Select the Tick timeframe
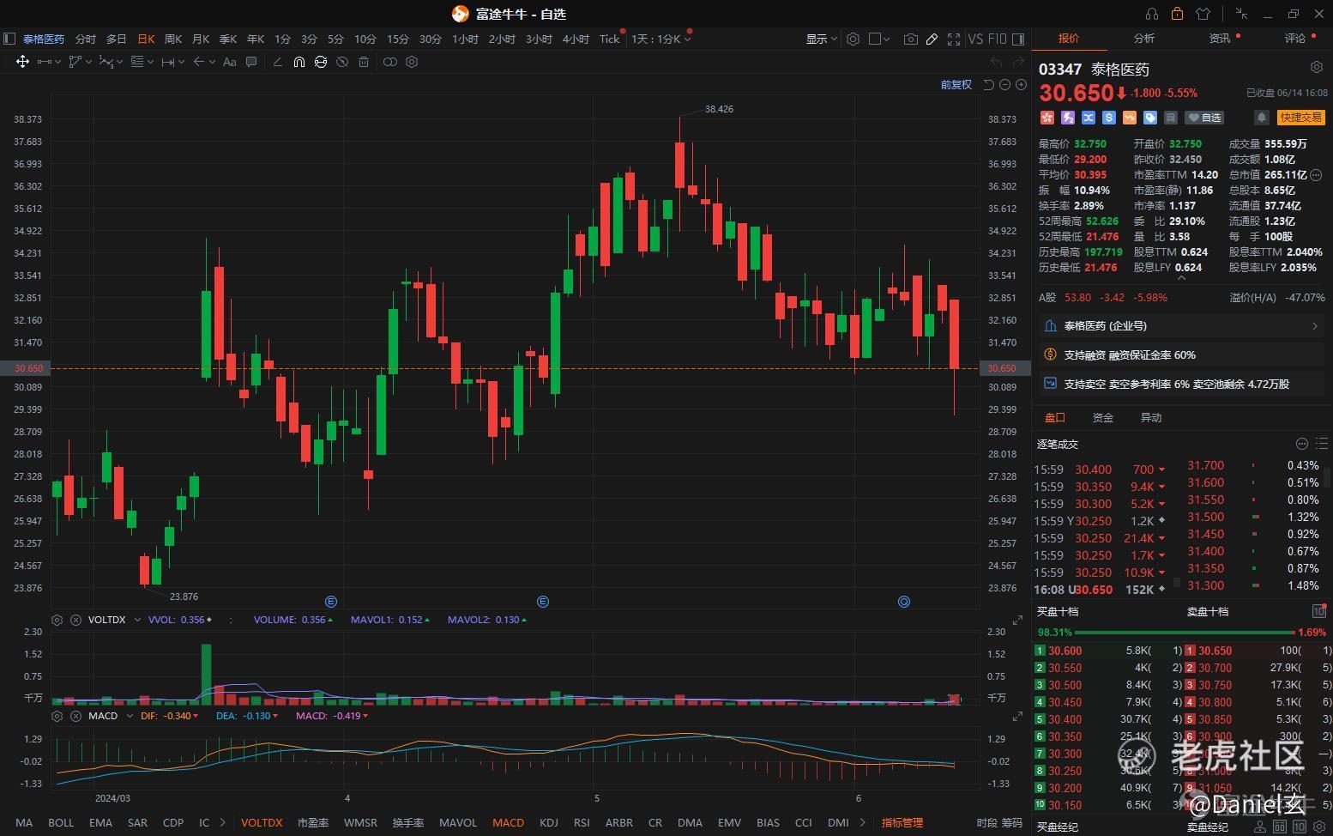Screen dimensions: 1333x836 coord(609,39)
